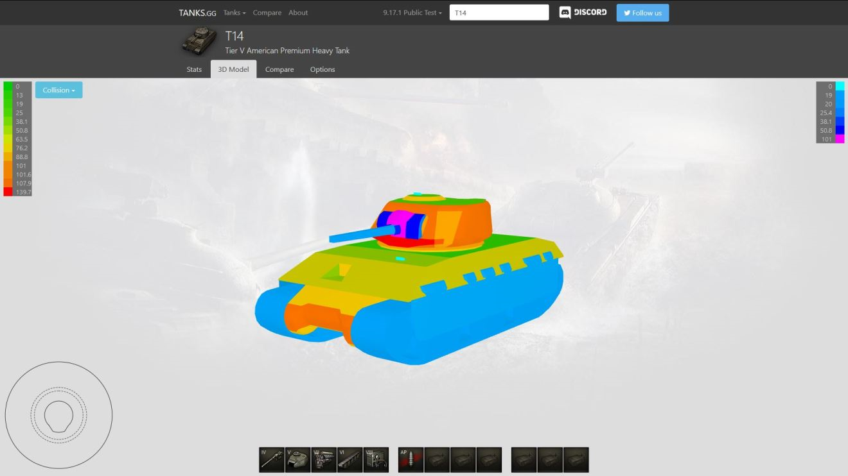Click the first empty equipment slot
Image resolution: width=848 pixels, height=476 pixels.
click(x=437, y=460)
